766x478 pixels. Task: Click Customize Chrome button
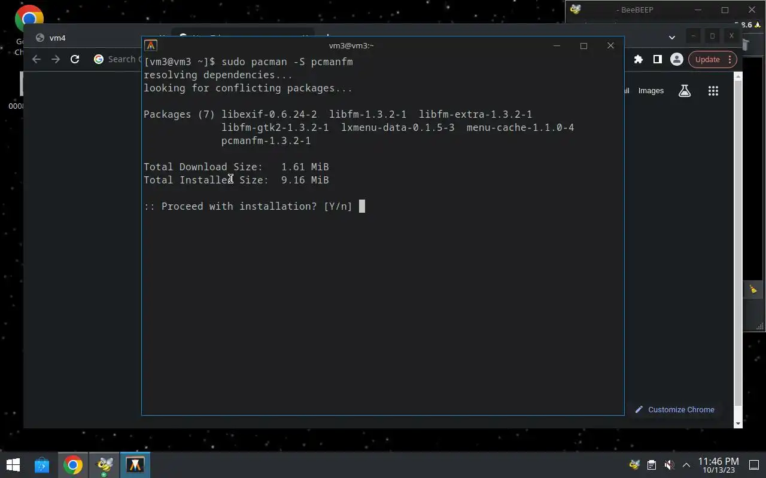pos(674,409)
